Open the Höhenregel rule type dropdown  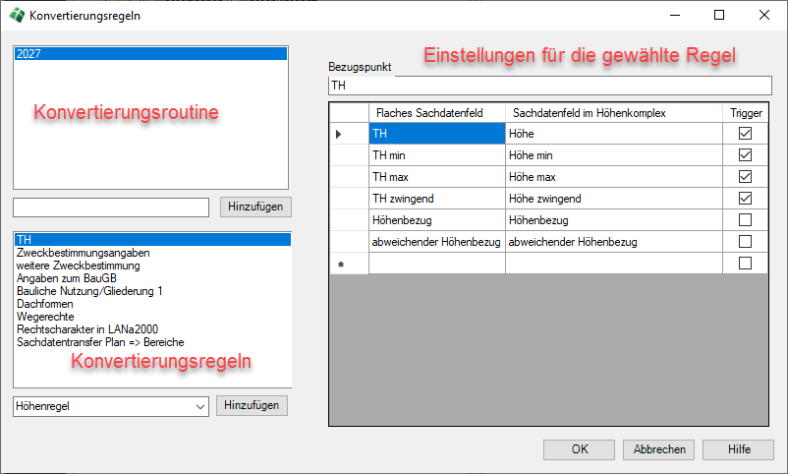[200, 405]
